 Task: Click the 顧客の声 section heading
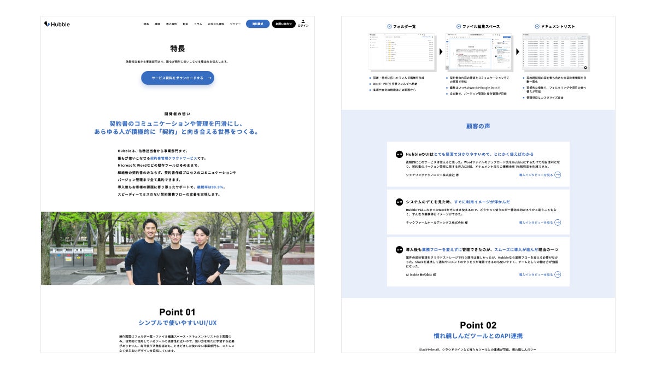[478, 126]
